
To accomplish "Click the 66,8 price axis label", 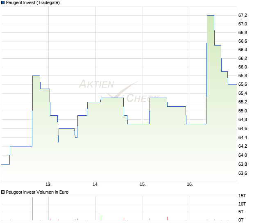I will 243,32.
